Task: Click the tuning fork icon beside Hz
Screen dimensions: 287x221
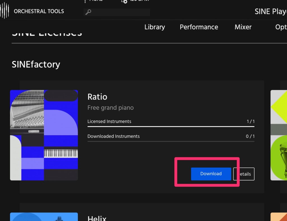Action: click(85, 1)
